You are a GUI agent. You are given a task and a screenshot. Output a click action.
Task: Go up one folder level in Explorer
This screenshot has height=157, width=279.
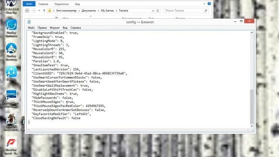(44, 10)
